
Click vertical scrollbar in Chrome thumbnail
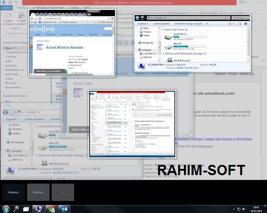pyautogui.click(x=113, y=49)
